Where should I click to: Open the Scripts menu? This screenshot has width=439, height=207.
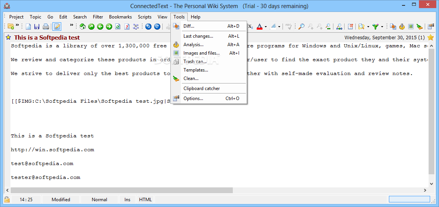pos(145,17)
